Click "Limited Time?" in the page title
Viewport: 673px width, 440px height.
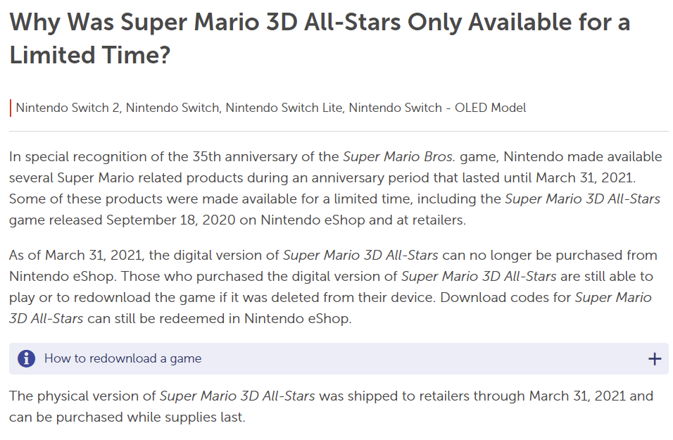pos(90,55)
